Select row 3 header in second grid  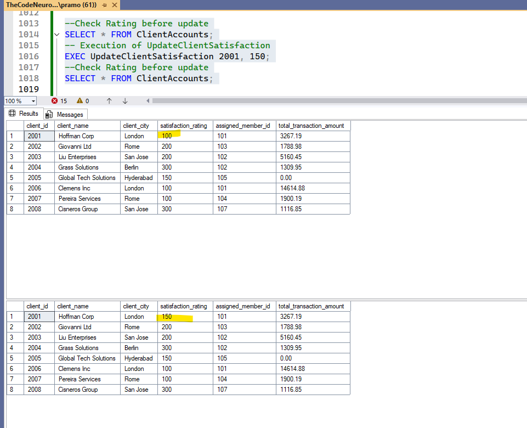click(15, 337)
